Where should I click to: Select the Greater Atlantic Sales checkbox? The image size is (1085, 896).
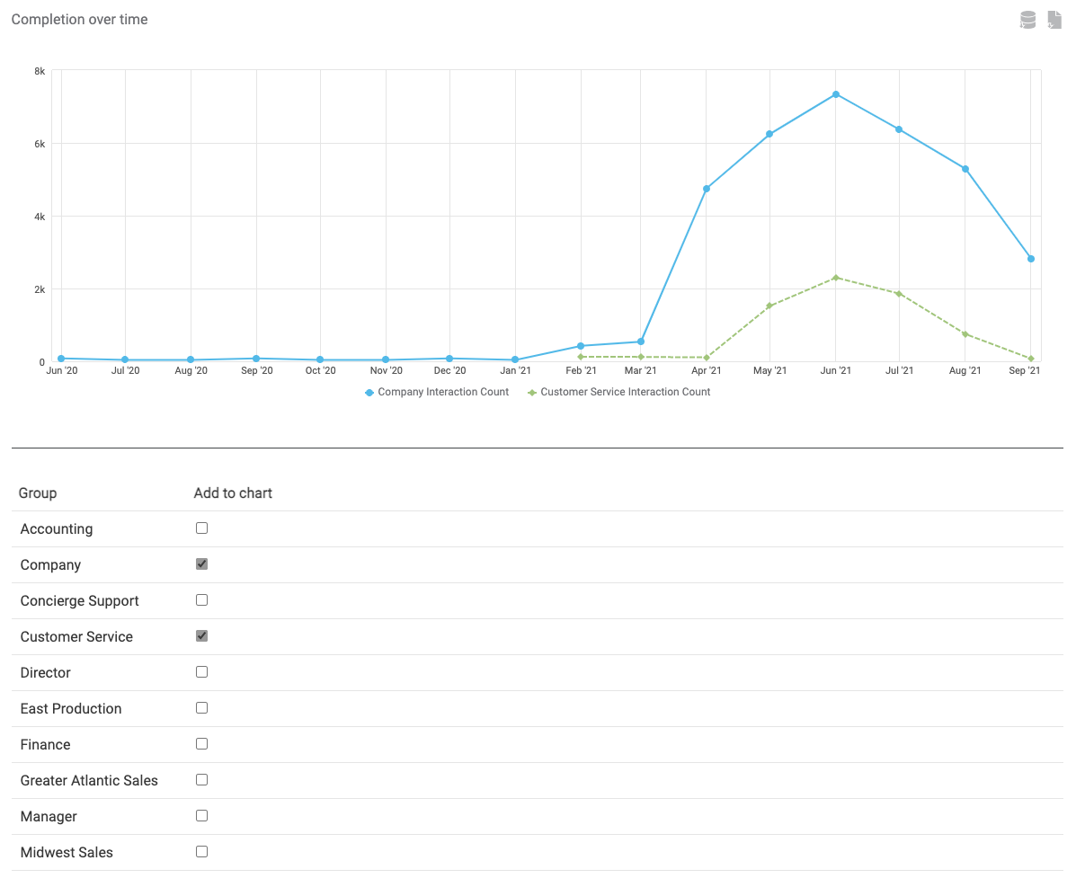[201, 780]
